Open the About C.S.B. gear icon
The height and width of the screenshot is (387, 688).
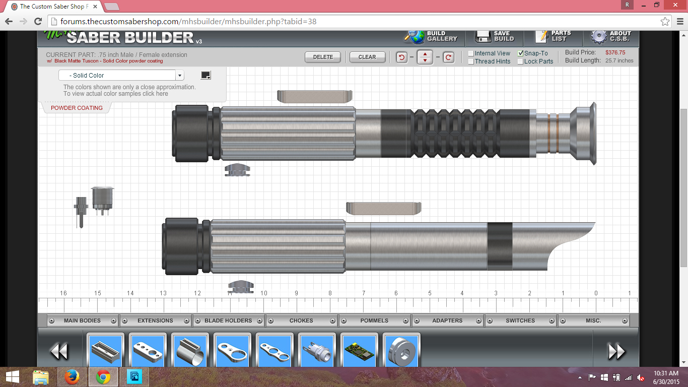pyautogui.click(x=599, y=37)
